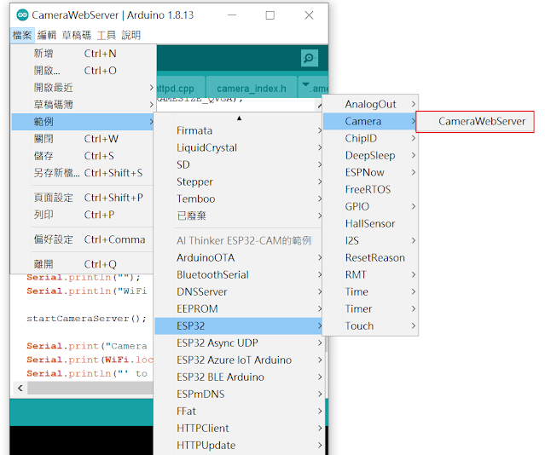Maximize the Arduino window
545x455 pixels.
270,15
